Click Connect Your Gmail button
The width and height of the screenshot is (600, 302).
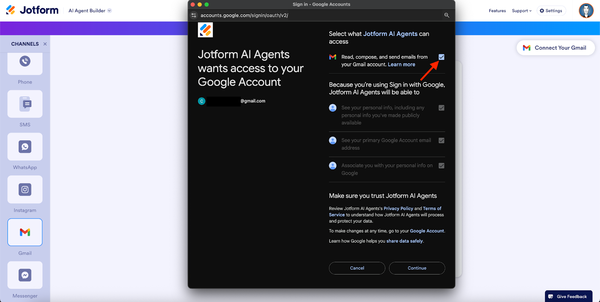pos(556,48)
